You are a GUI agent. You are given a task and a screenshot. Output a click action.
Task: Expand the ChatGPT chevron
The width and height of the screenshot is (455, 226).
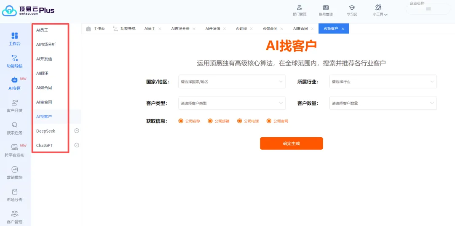point(77,145)
